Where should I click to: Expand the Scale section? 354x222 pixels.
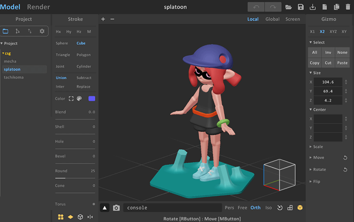316,147
